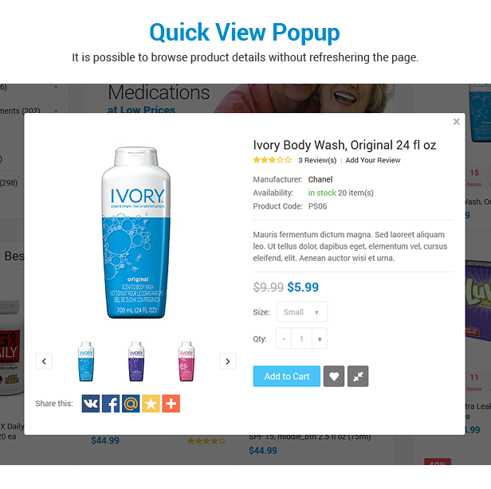
Task: Increase quantity with plus button
Action: [x=320, y=338]
